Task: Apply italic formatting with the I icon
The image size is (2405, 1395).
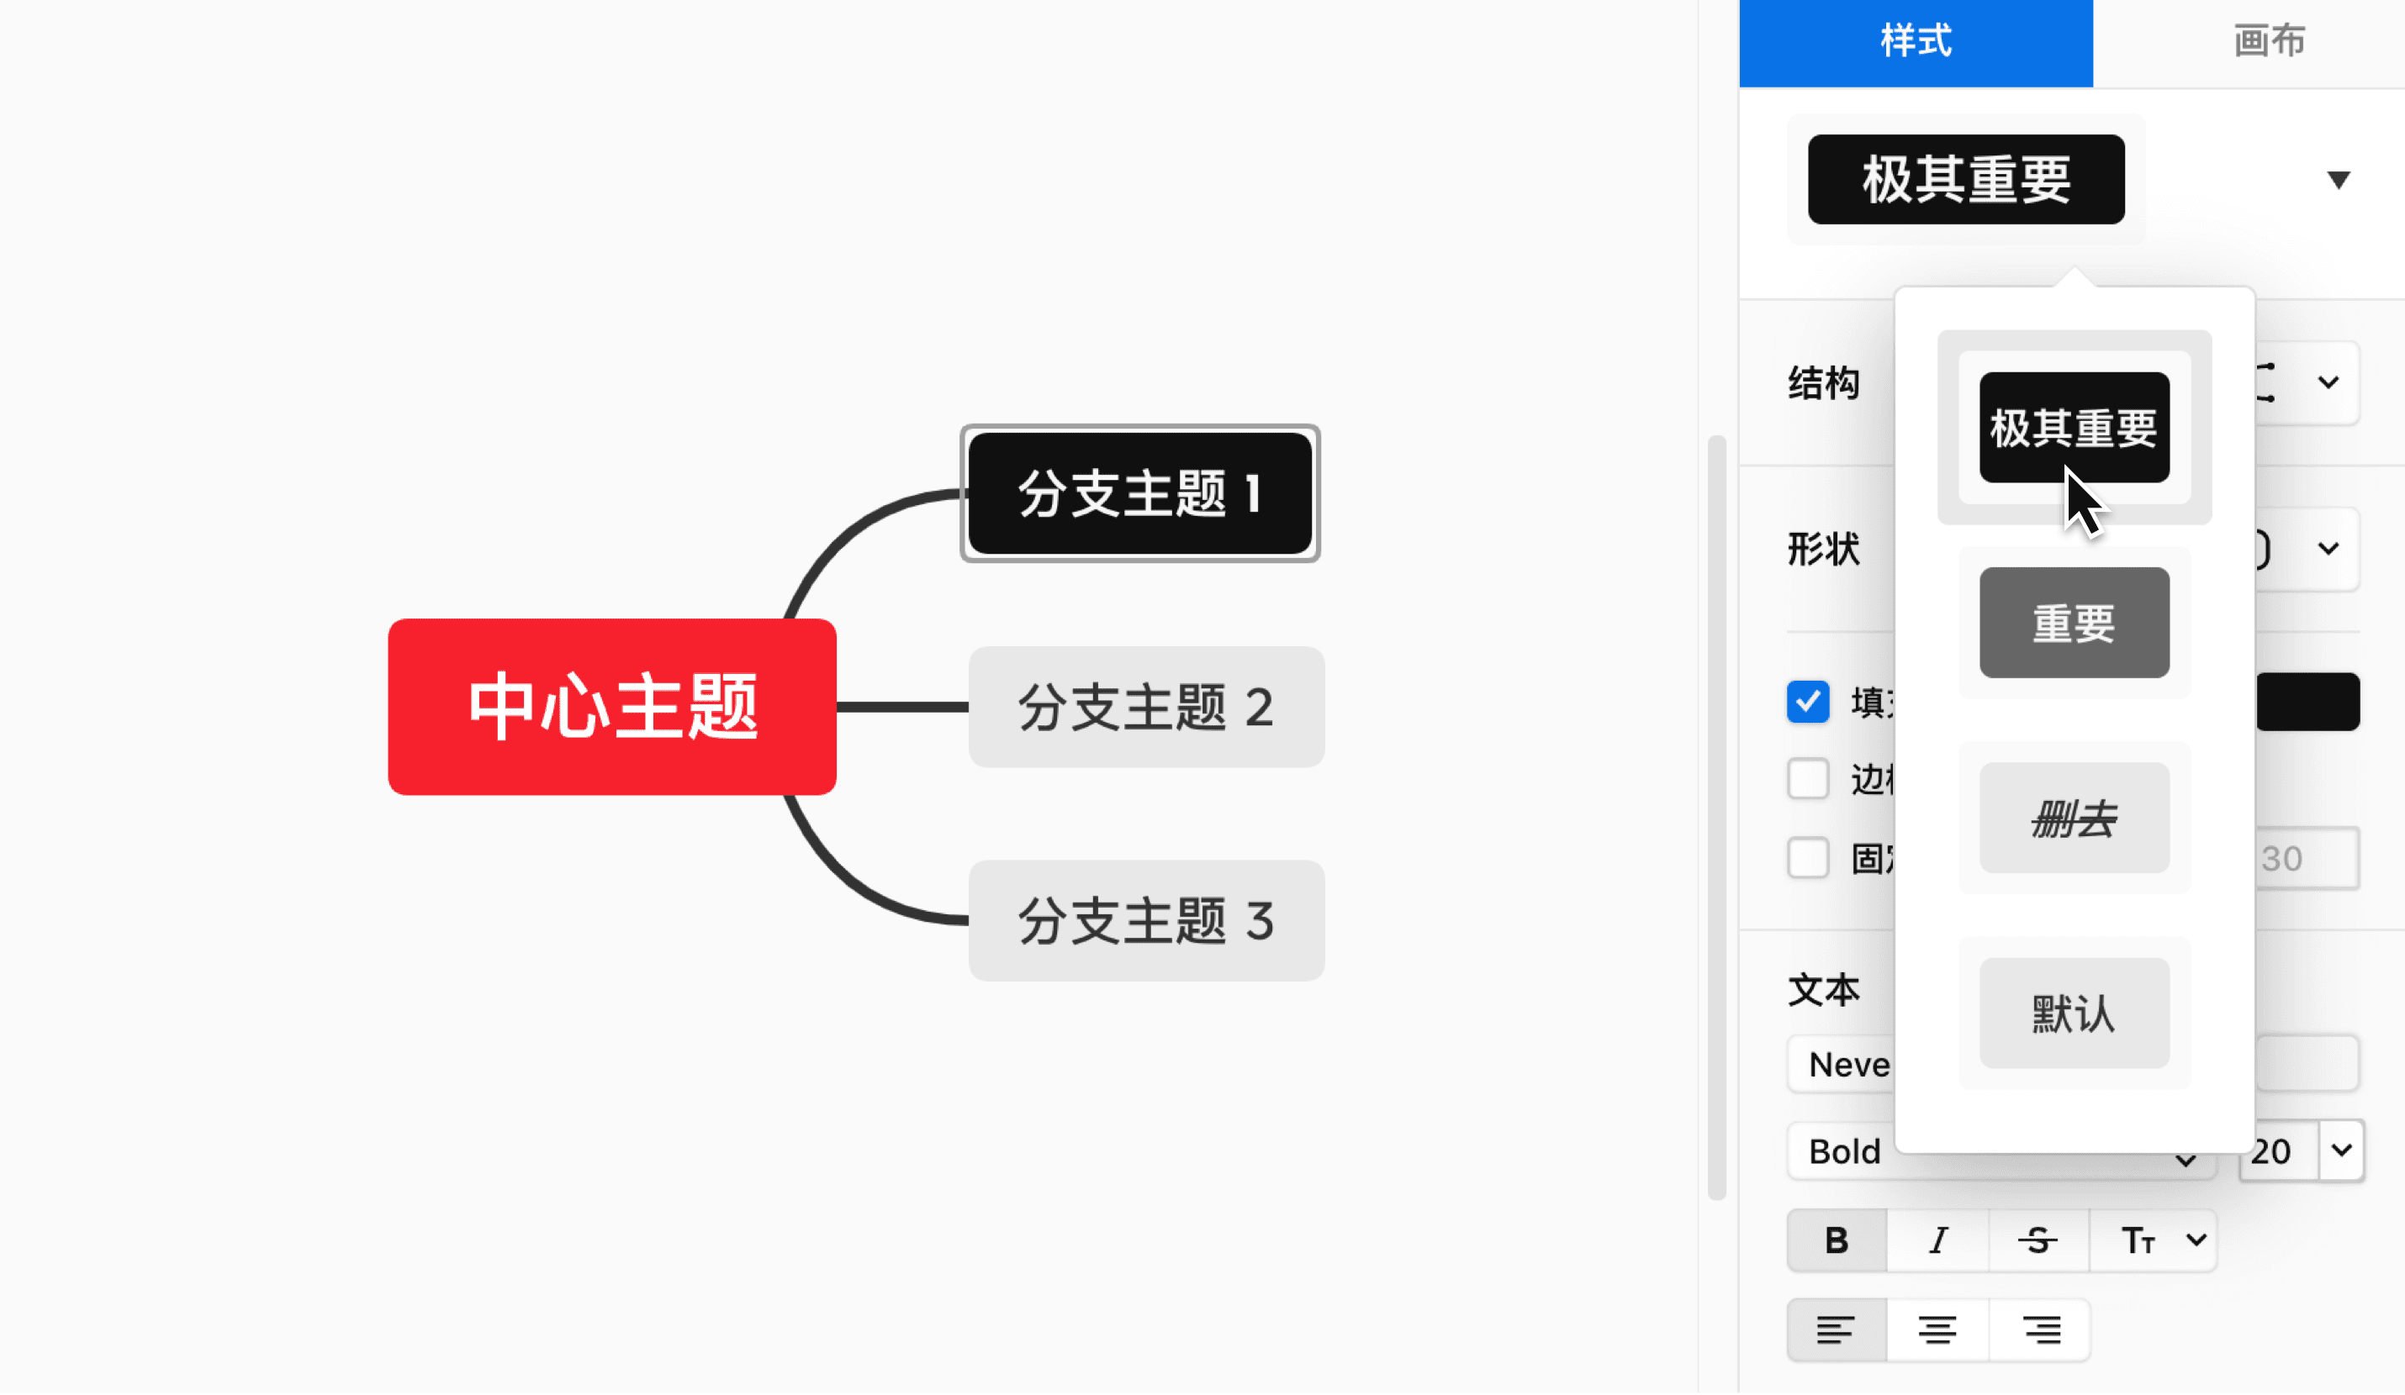Action: pyautogui.click(x=1937, y=1240)
